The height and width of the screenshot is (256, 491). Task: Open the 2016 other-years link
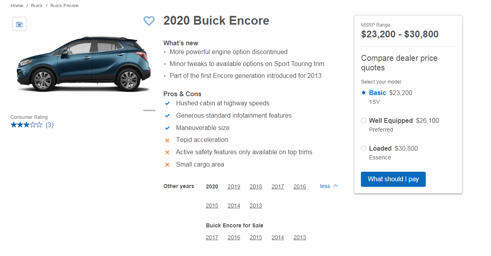coord(300,186)
